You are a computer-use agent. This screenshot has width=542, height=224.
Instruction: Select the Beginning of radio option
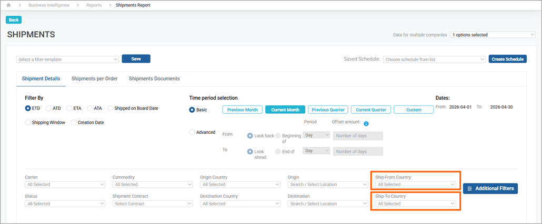coord(278,136)
